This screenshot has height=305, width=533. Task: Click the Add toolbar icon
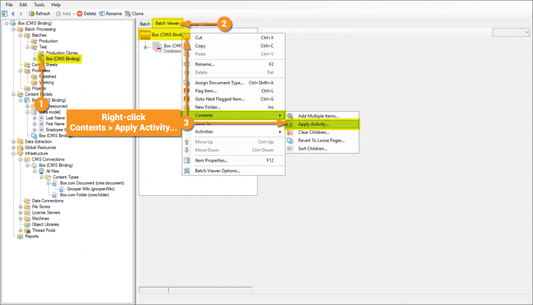pos(59,14)
